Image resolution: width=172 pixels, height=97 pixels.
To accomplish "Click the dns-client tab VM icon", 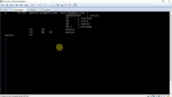I will [x=43, y=10].
